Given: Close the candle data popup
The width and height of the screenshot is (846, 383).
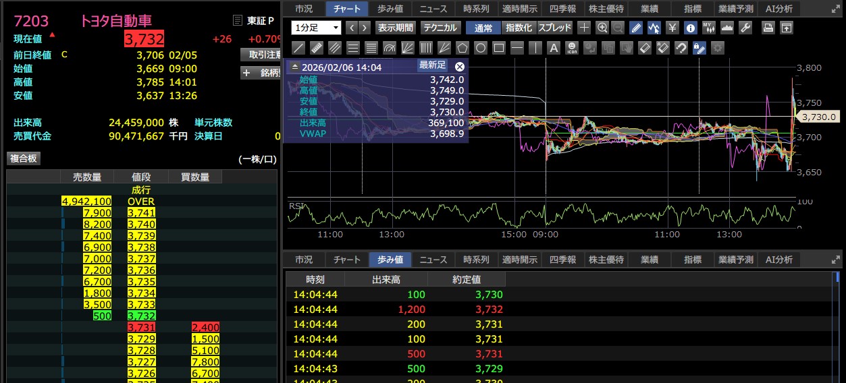Looking at the screenshot, I should point(460,67).
